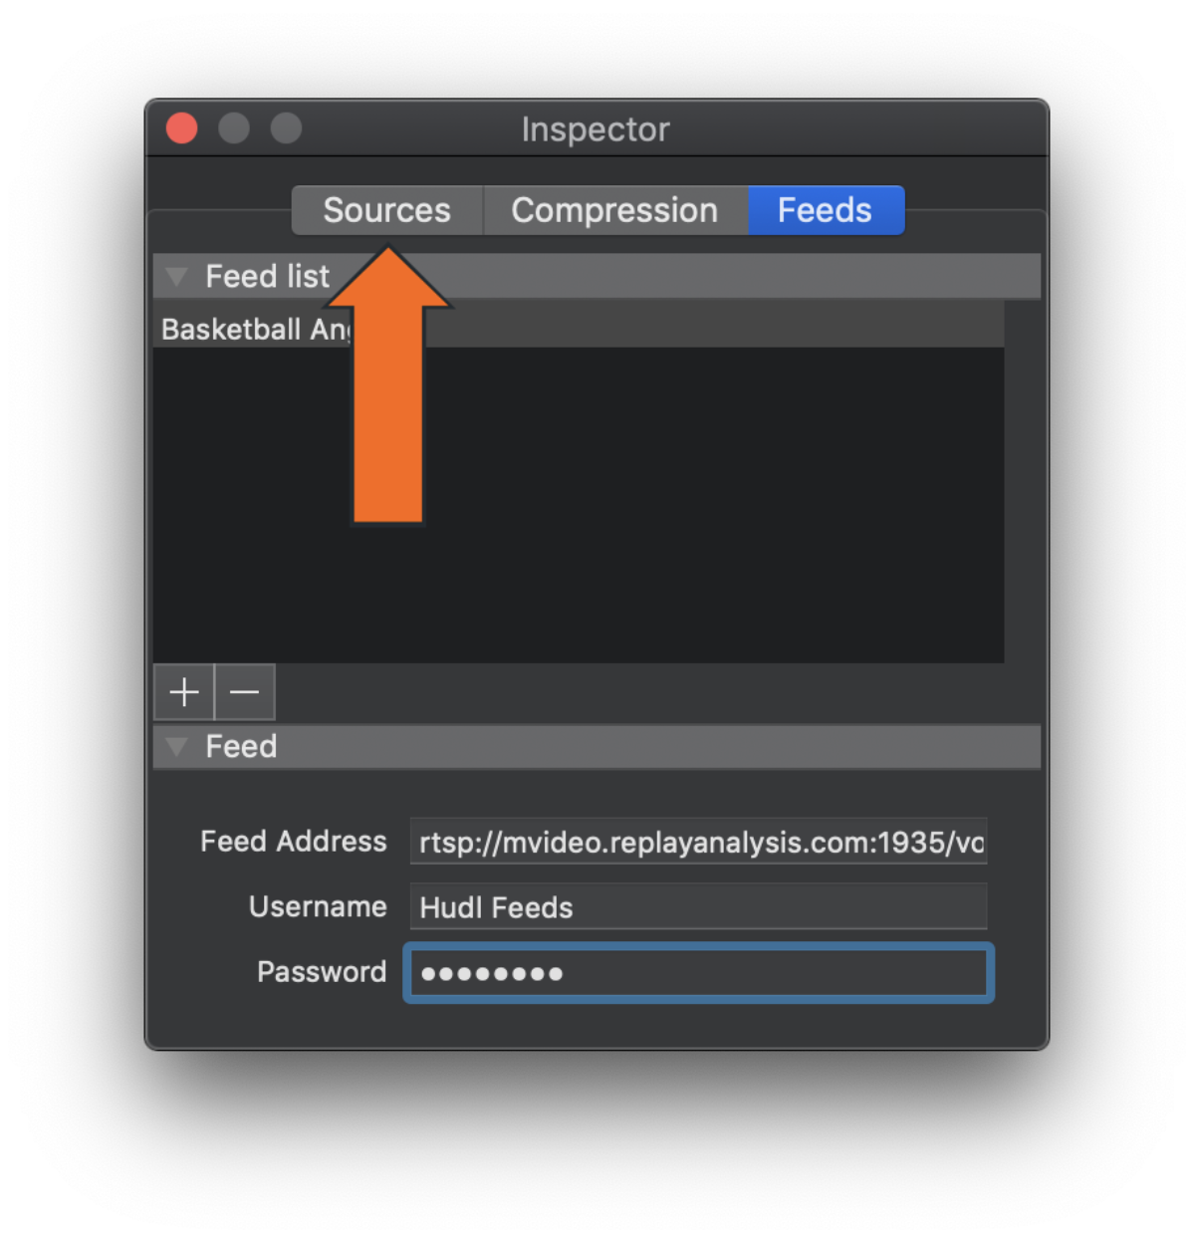The width and height of the screenshot is (1195, 1243).
Task: Remove the selected feed using the minus button
Action: 244,692
